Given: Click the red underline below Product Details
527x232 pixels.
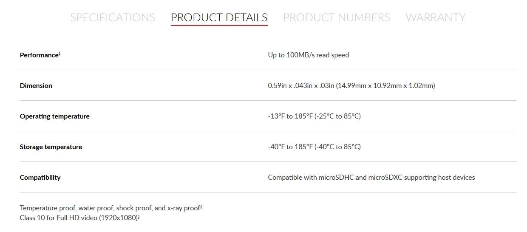Looking at the screenshot, I should pyautogui.click(x=219, y=25).
